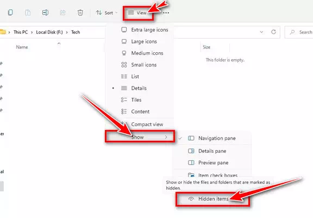Open the Sort dropdown
The image size is (313, 218).
pyautogui.click(x=107, y=13)
